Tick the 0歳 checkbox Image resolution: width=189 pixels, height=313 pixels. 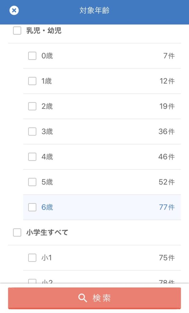pos(32,56)
